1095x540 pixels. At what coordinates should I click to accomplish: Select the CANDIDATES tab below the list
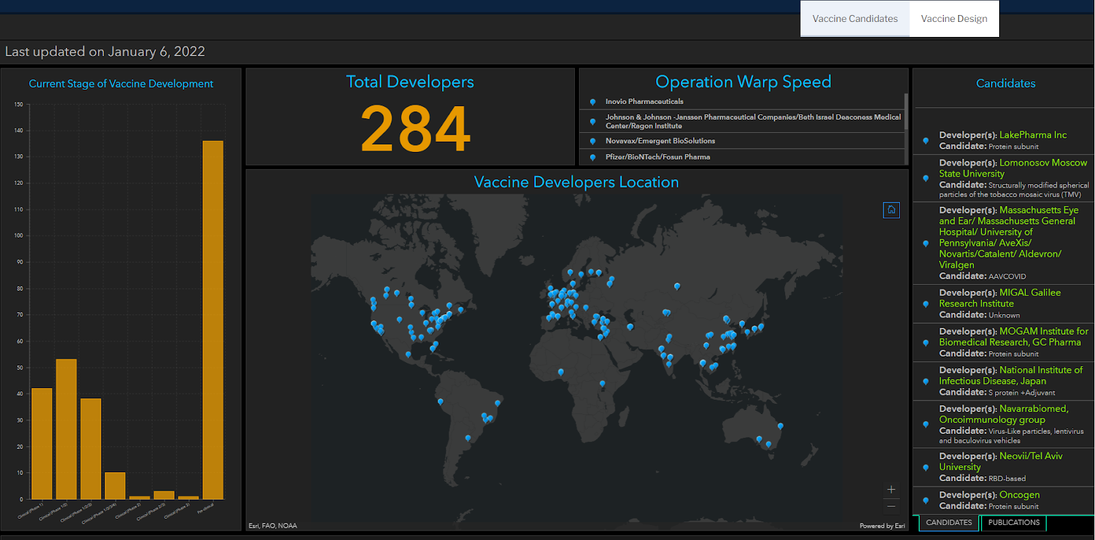[949, 523]
